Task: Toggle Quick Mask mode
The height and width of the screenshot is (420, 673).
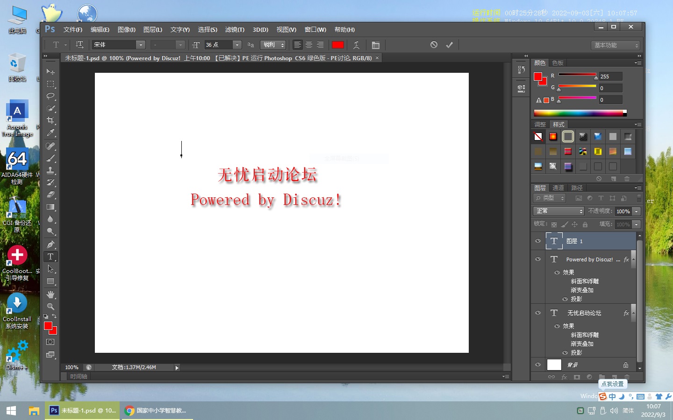Action: (50, 342)
